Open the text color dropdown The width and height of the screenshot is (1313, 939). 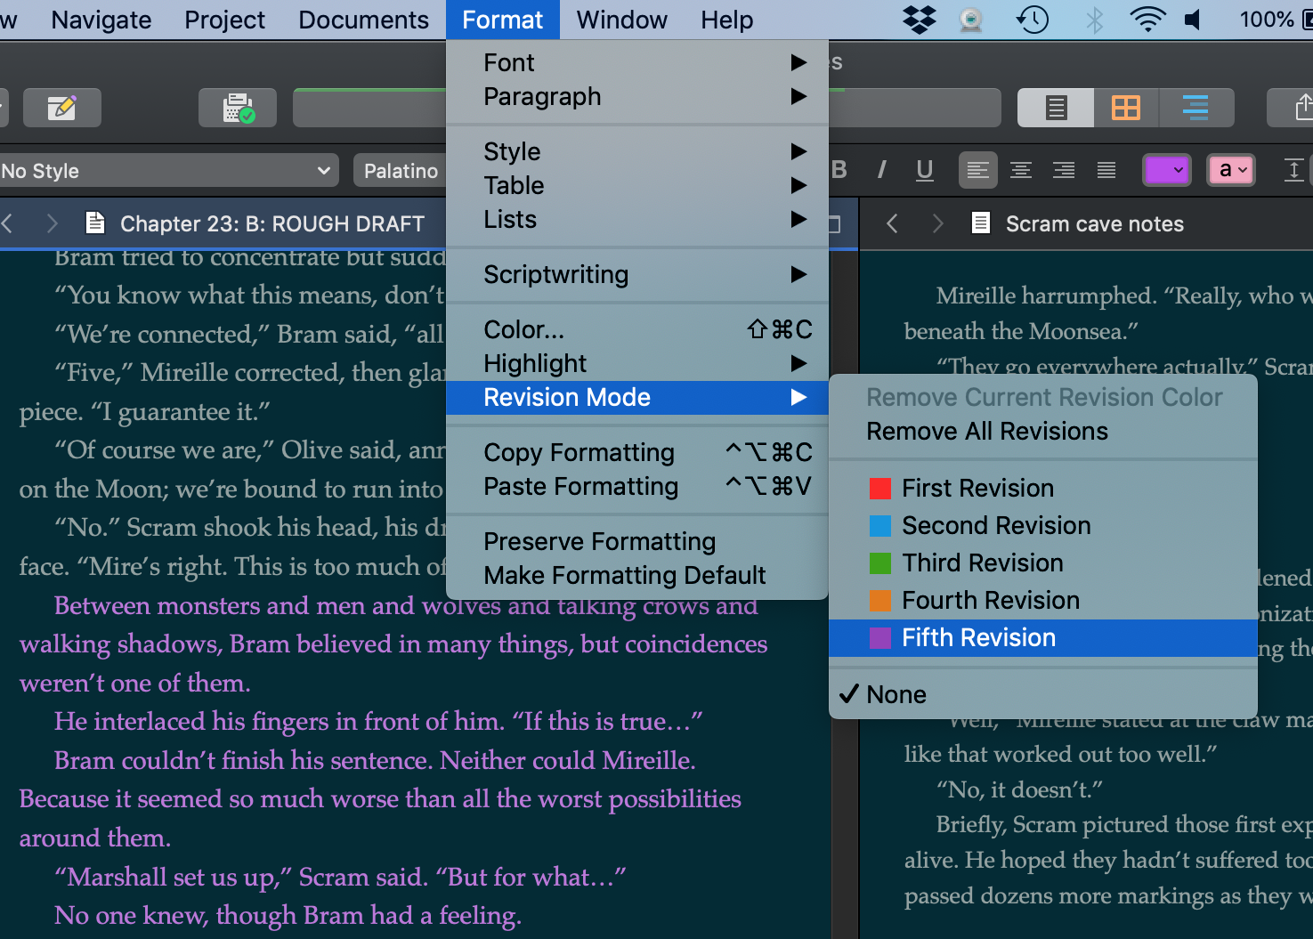[1167, 170]
